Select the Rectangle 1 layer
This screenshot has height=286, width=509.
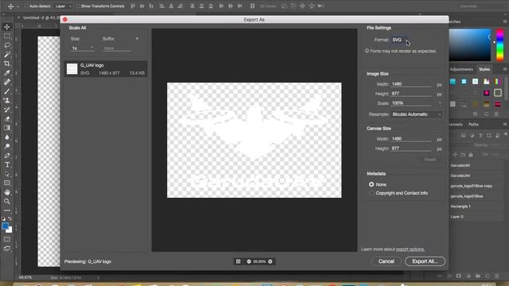point(476,207)
